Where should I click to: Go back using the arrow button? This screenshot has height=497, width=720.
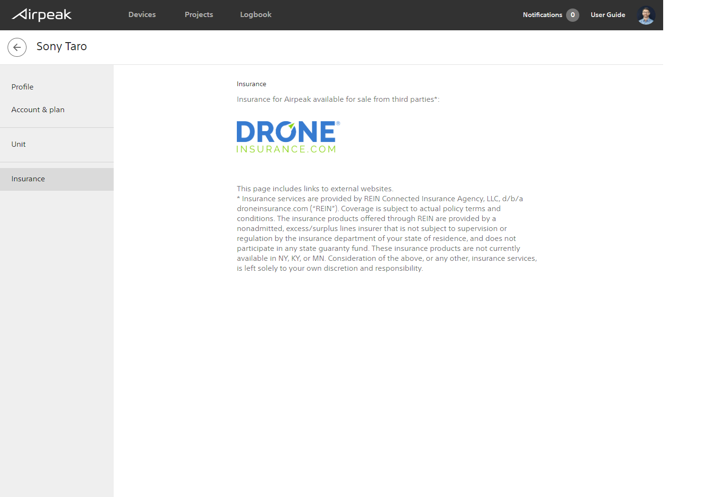point(17,47)
